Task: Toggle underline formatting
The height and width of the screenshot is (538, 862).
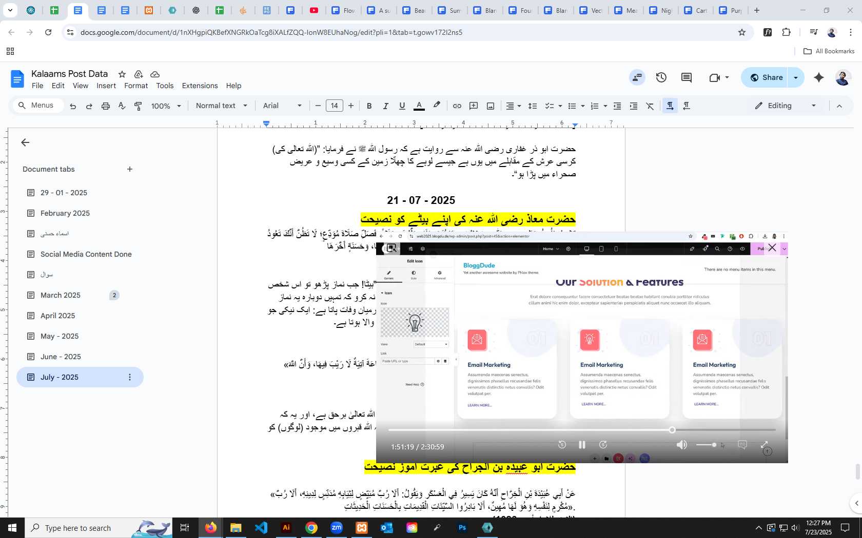Action: [x=402, y=106]
